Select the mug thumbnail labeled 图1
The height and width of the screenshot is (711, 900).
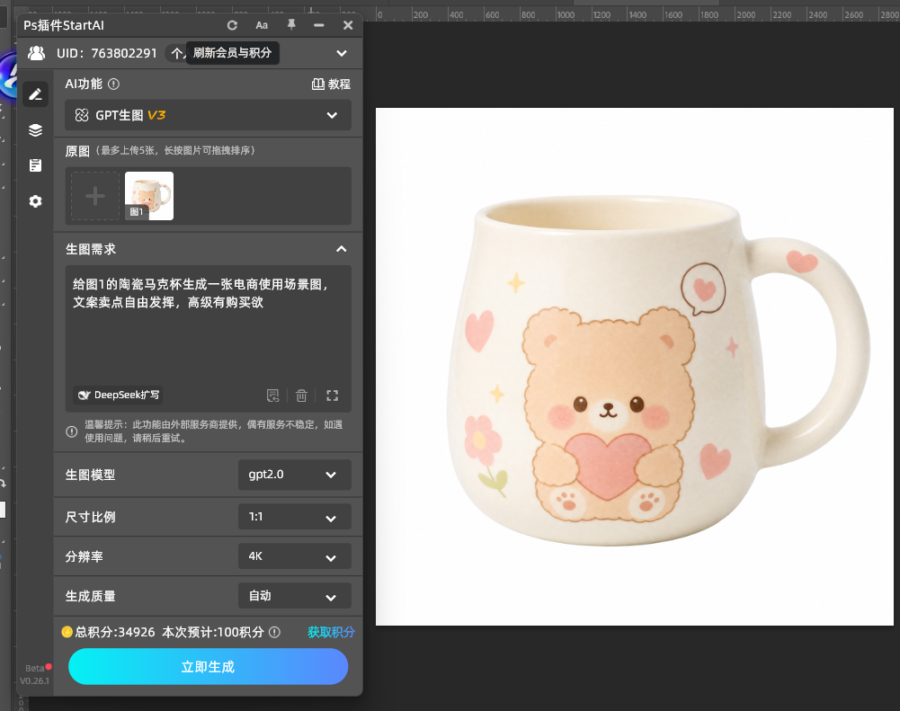tap(149, 196)
